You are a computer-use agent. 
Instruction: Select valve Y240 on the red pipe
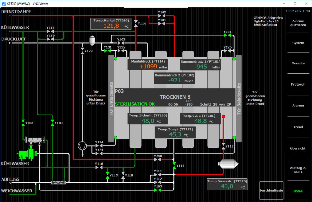point(158,159)
